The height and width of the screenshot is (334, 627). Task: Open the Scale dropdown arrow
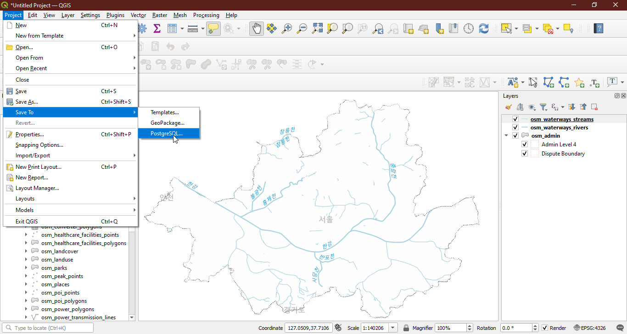pyautogui.click(x=393, y=328)
